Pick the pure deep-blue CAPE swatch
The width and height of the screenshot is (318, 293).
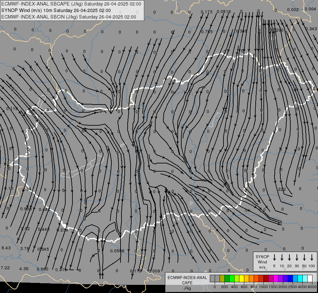click(x=290, y=278)
